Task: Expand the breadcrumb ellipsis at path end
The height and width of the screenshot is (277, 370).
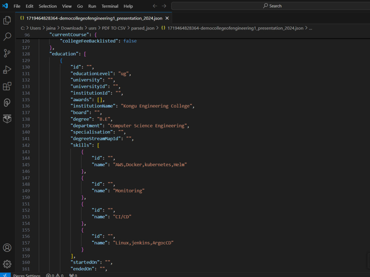Action: tap(310, 28)
